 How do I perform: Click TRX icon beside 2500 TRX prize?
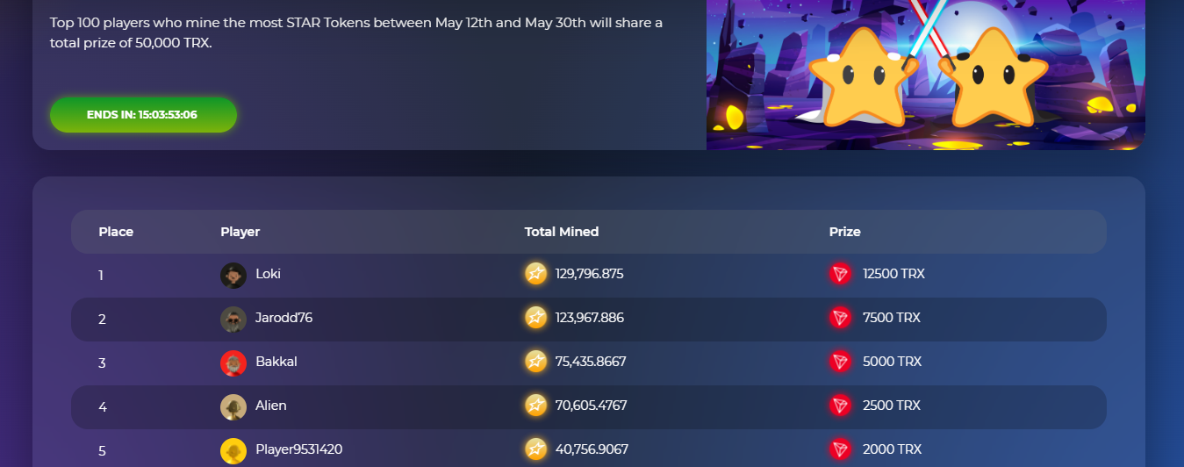[x=840, y=406]
